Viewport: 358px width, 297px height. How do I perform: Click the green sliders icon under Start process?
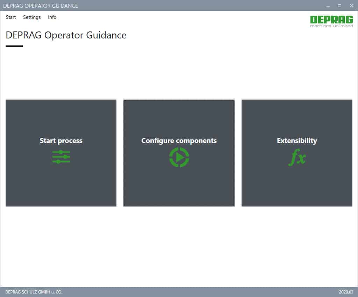point(61,157)
